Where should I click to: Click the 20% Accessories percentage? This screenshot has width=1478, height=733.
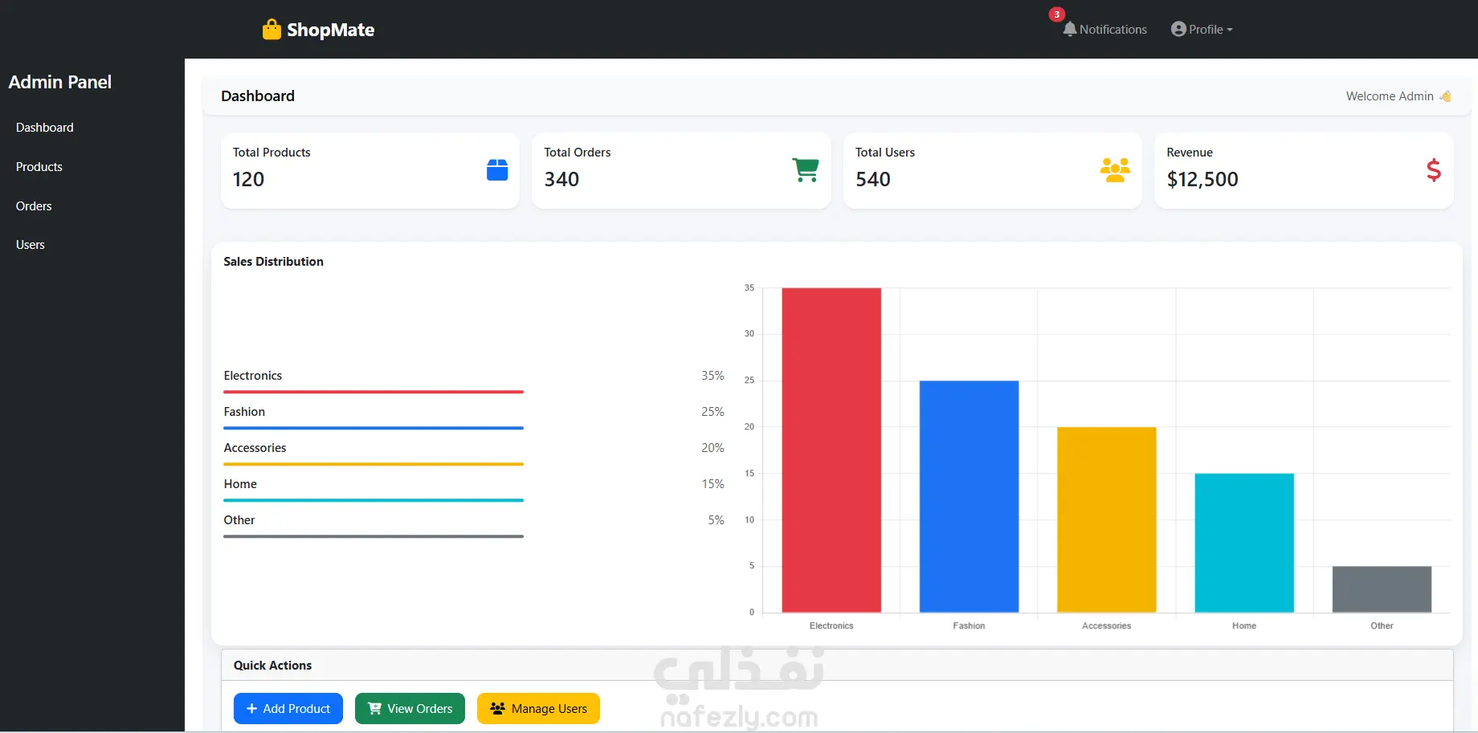tap(712, 448)
